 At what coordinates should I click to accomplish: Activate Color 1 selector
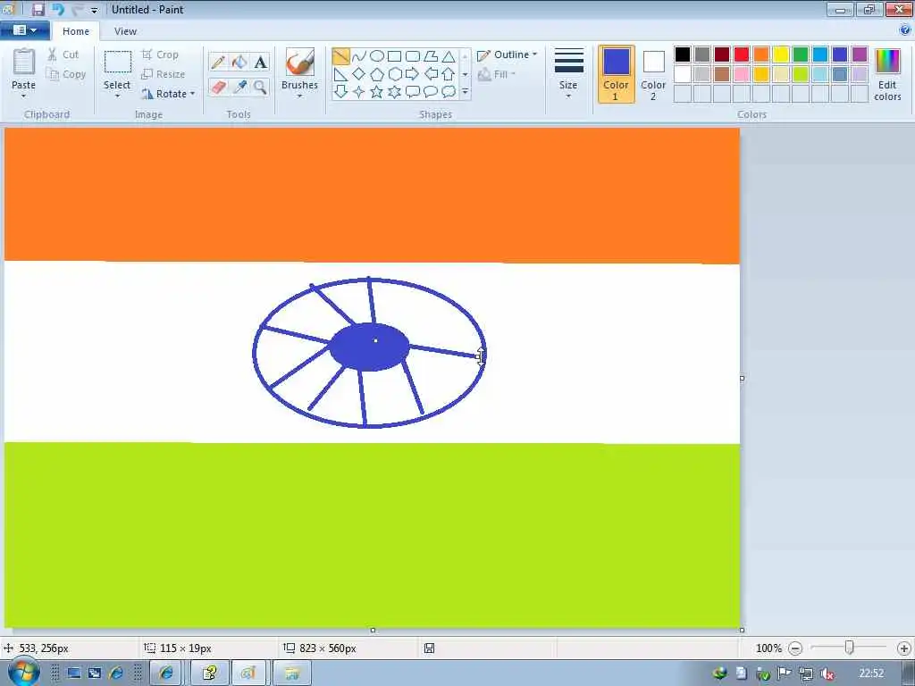click(617, 74)
